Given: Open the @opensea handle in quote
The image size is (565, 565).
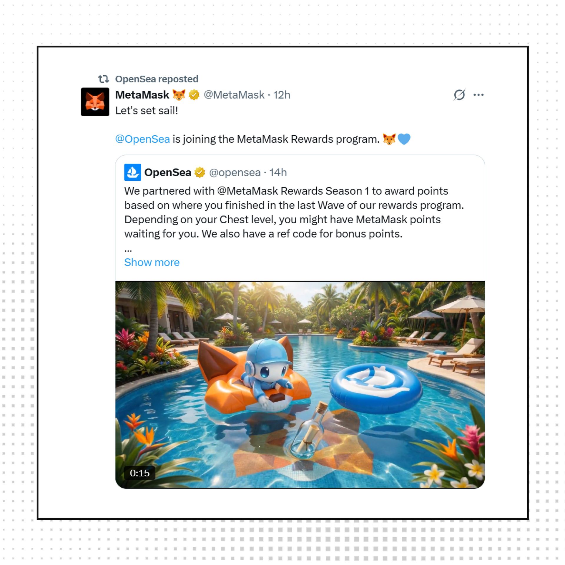Looking at the screenshot, I should pyautogui.click(x=235, y=172).
